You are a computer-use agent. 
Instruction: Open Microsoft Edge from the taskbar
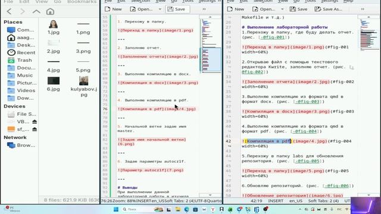[186, 209]
